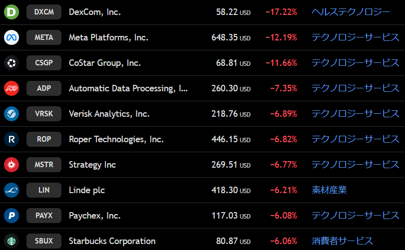Click the Automatic Data Processing company name
This screenshot has width=405, height=250.
128,88
